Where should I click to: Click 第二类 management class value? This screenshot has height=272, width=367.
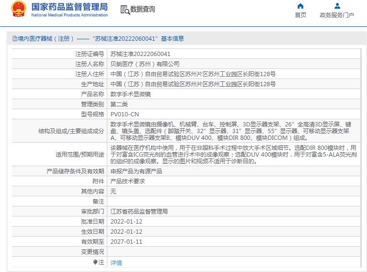(x=119, y=104)
